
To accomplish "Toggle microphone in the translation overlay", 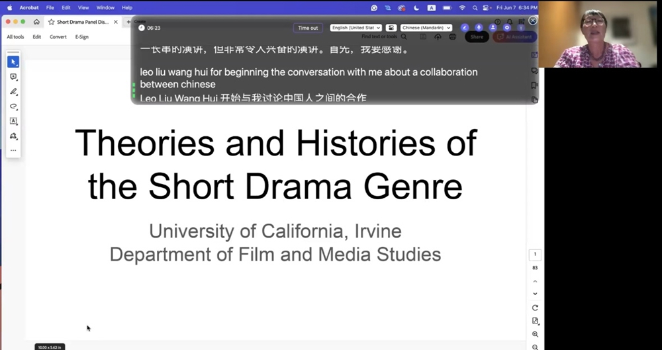I will point(479,28).
